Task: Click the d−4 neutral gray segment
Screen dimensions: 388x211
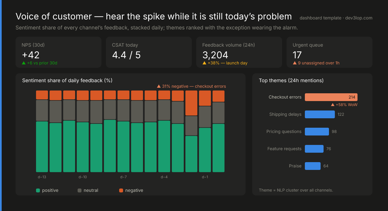Action: coord(164,110)
